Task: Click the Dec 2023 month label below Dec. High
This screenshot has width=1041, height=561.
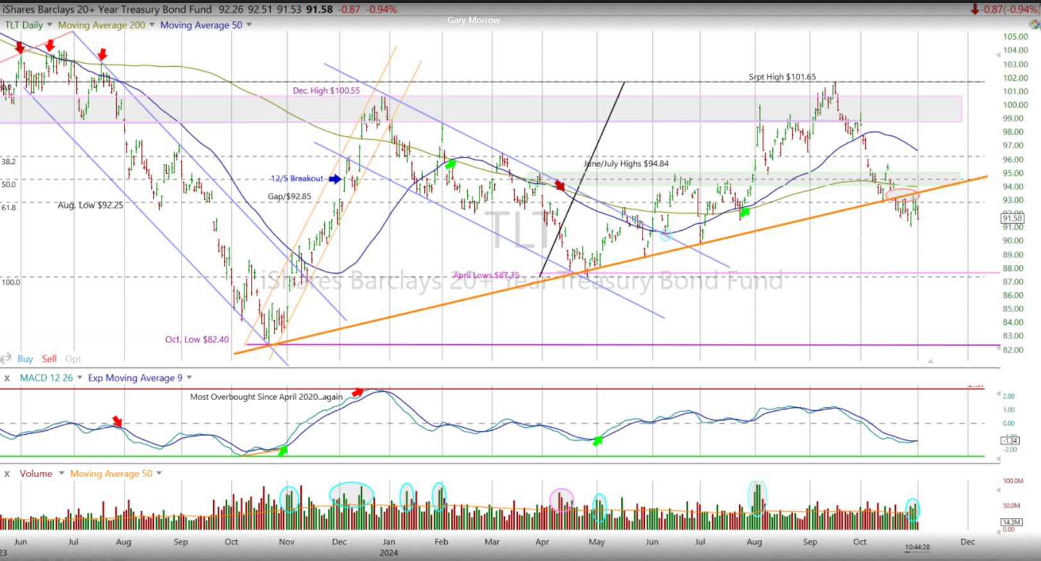Action: (339, 542)
